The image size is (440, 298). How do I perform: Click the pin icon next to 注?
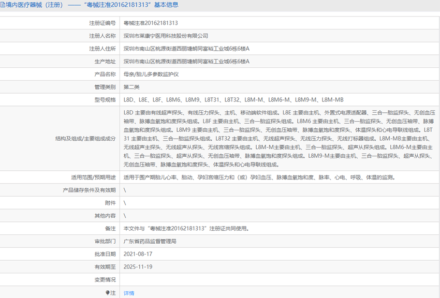click(x=107, y=293)
